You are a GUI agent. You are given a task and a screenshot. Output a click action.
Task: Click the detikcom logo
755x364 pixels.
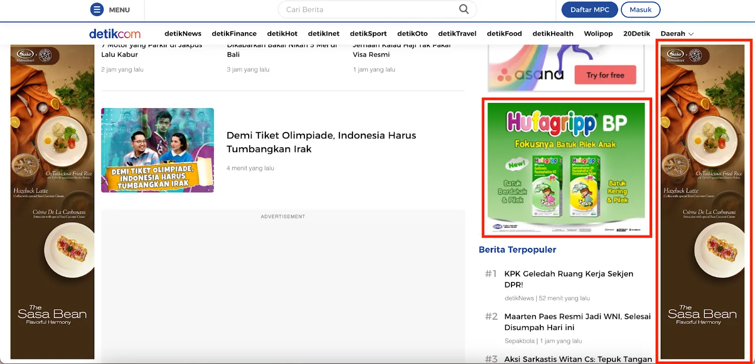coord(115,34)
